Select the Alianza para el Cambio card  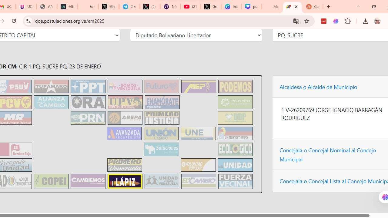51,102
